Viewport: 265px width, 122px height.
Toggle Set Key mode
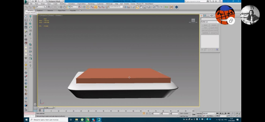tap(199, 116)
